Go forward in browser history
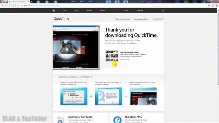219x123 pixels. [x=6, y=5]
